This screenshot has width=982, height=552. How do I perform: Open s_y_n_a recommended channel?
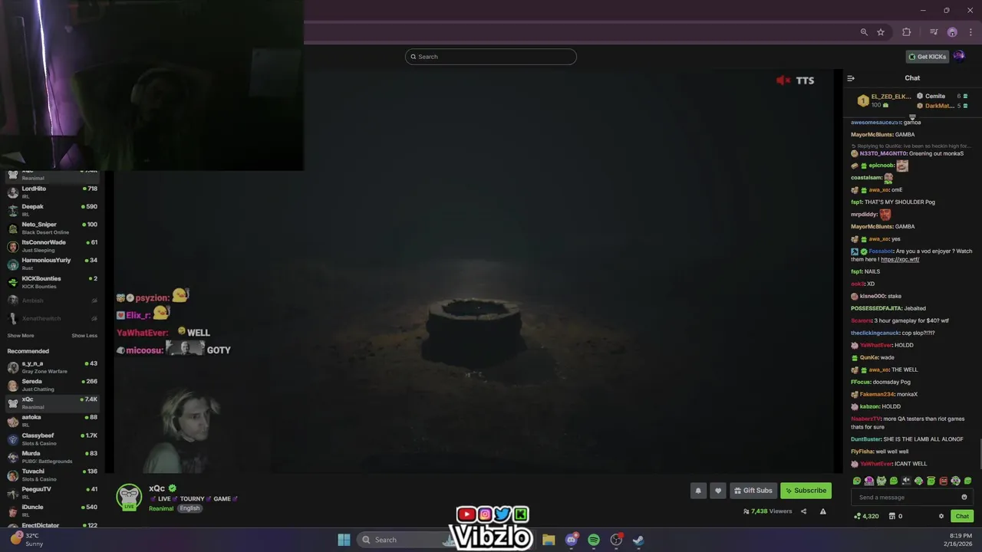[x=52, y=367]
